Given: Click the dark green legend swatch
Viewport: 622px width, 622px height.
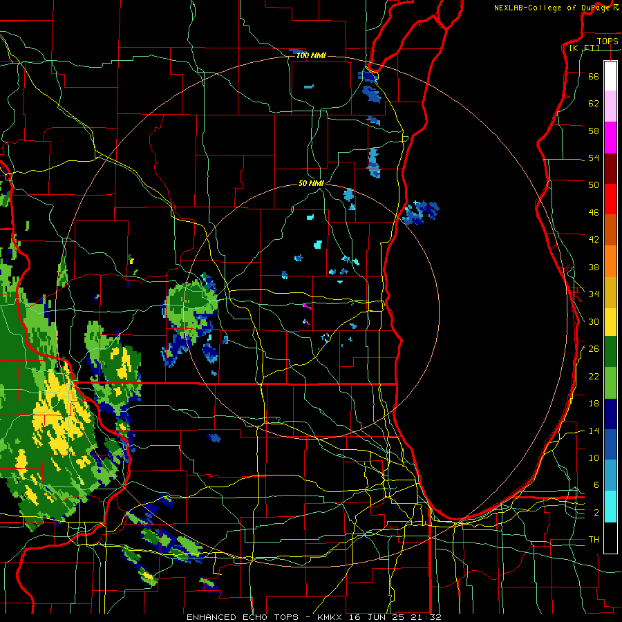Looking at the screenshot, I should tap(610, 352).
